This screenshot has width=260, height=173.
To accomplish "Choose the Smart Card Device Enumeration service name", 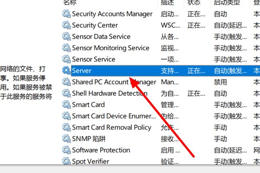I will click(x=113, y=116).
